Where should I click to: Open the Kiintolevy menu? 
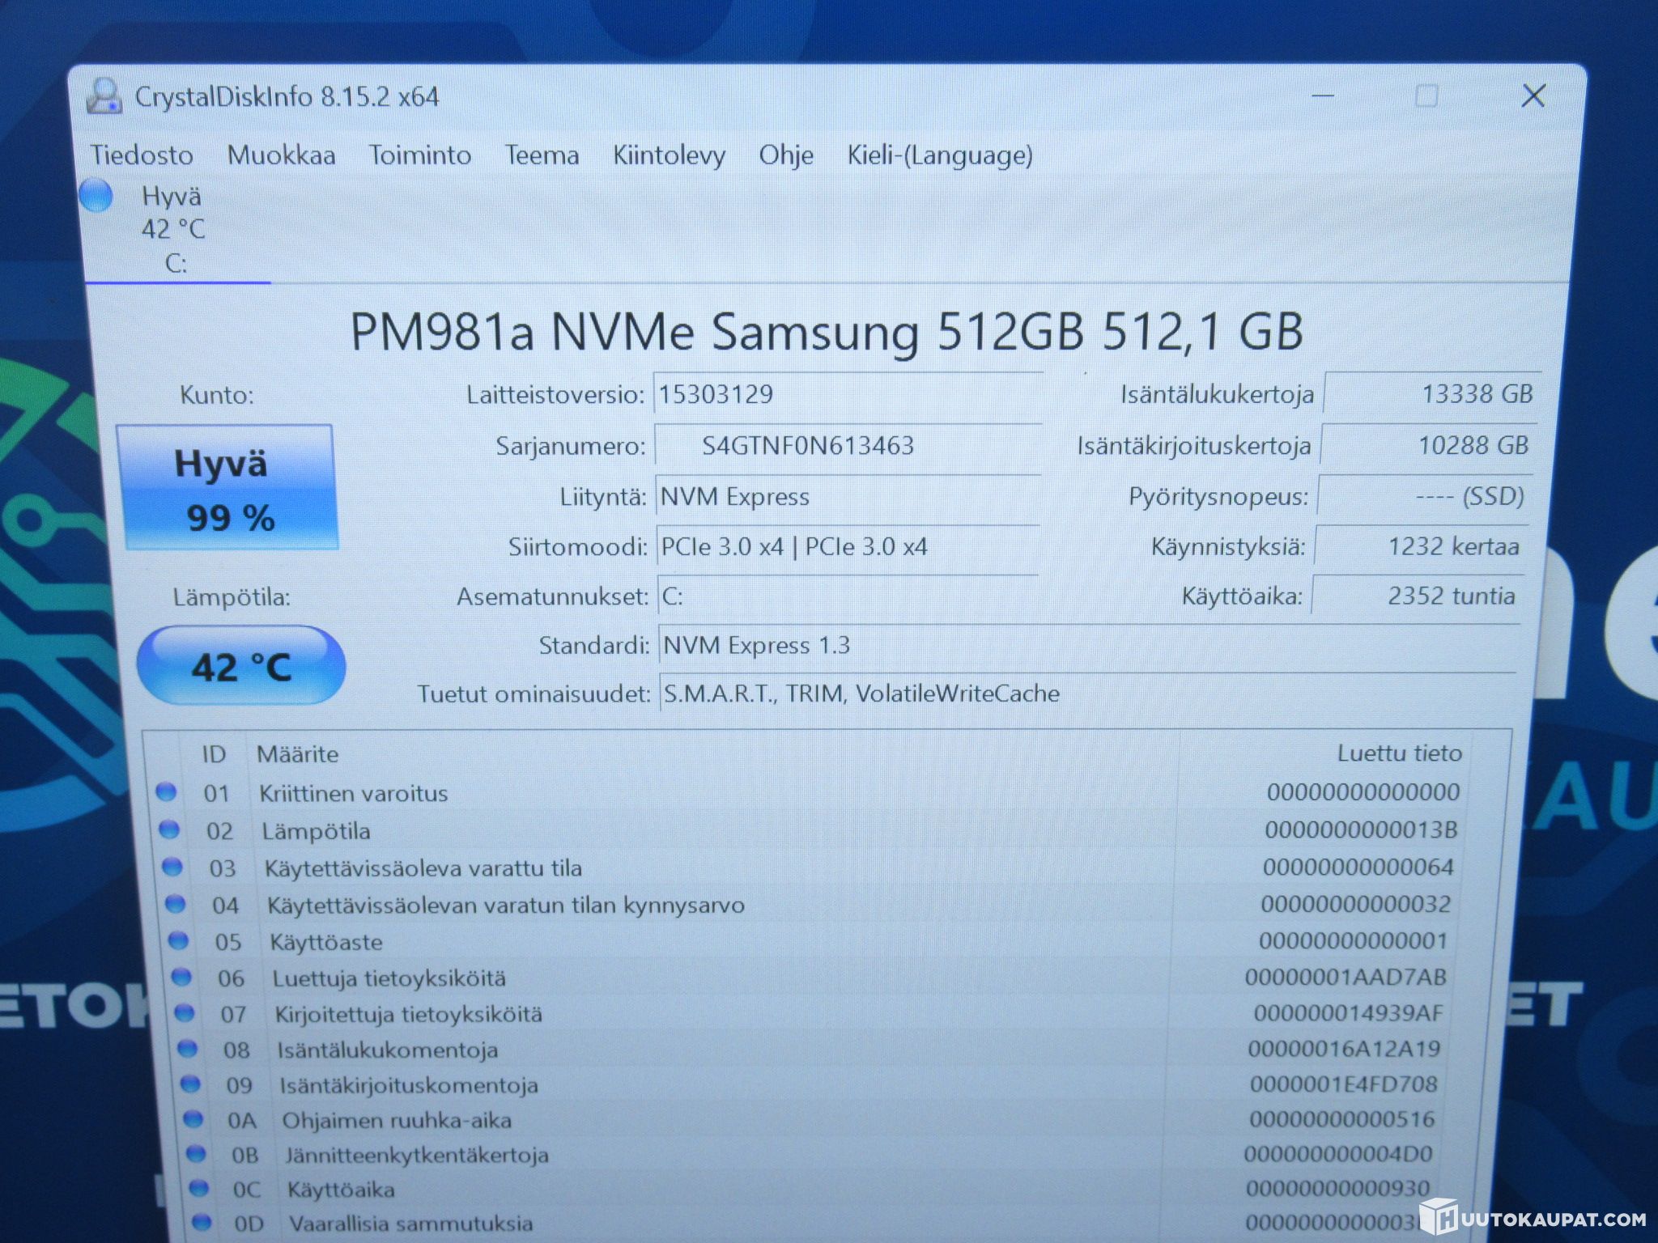pos(669,155)
